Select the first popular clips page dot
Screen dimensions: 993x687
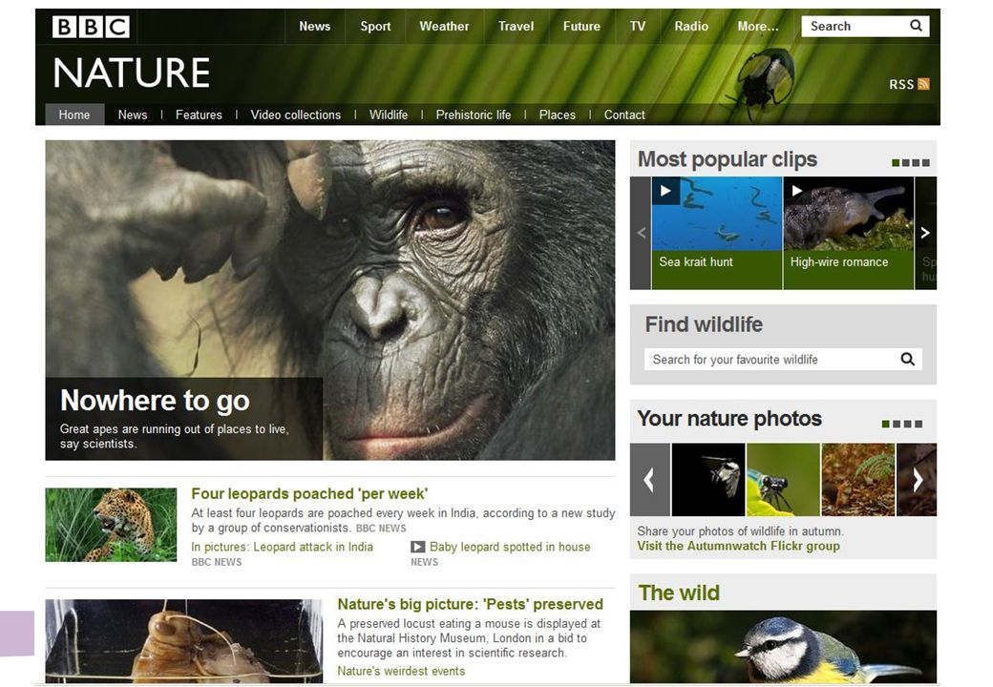[x=896, y=163]
